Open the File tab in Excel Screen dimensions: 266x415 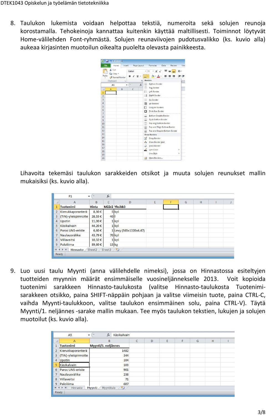[106, 66]
